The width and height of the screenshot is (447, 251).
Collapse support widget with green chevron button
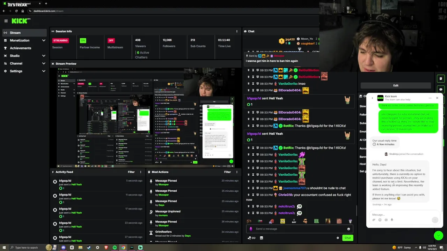point(439,236)
